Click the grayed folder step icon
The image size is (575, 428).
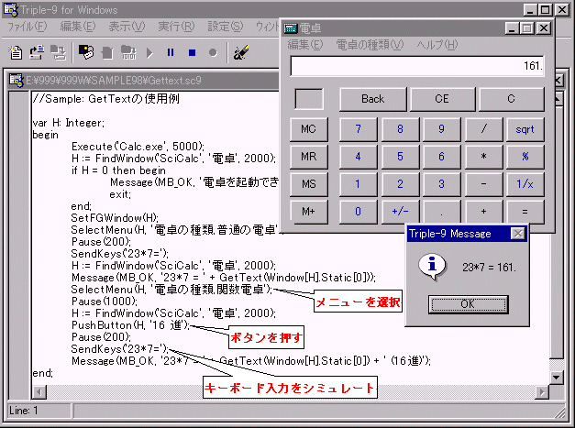128,53
